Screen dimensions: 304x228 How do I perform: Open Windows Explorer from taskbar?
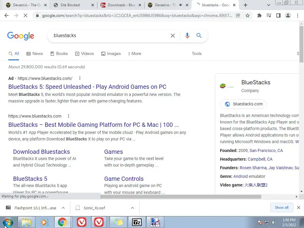(26, 222)
